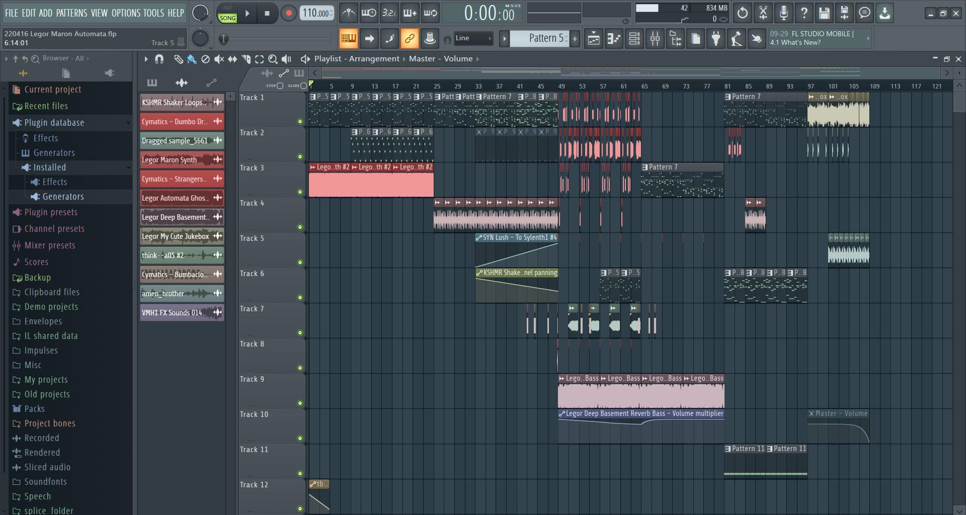
Task: Mute Track 9 with its green light
Action: (x=300, y=403)
